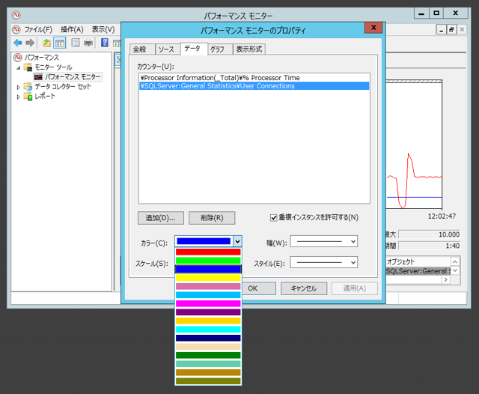Screen dimensions: 479x394
Task: Choose the brown-gold color swatch
Action: click(208, 372)
